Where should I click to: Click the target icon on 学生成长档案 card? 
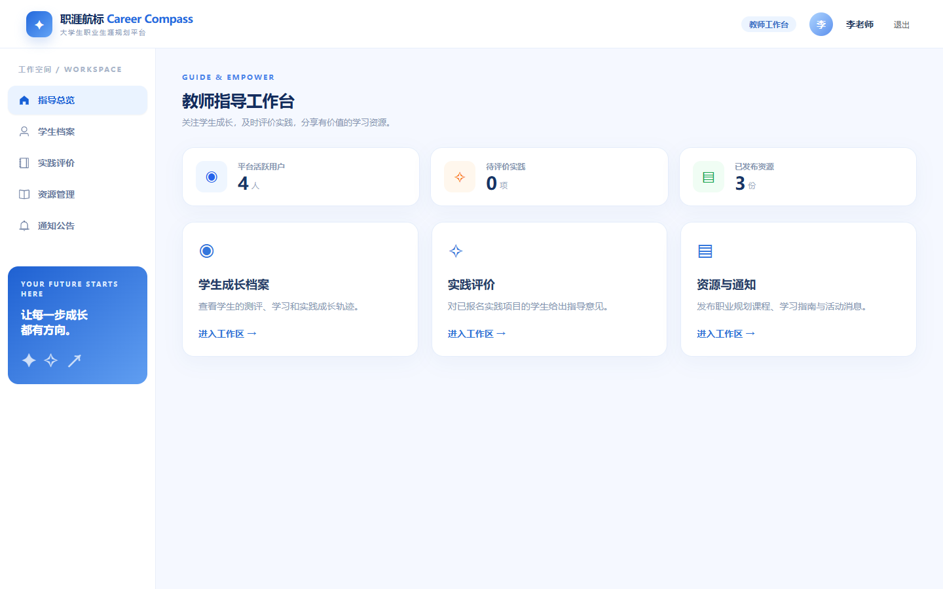[206, 251]
